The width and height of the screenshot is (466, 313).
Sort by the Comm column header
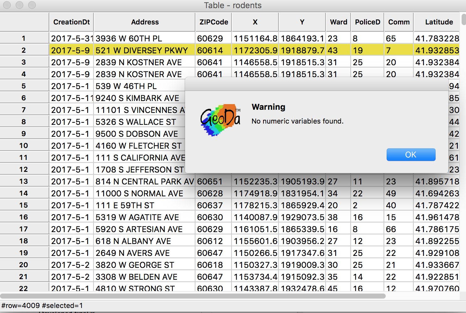coord(399,22)
